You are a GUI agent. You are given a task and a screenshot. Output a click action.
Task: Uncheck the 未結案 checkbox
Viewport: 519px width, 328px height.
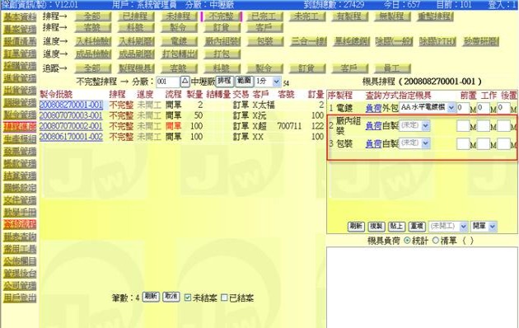coord(188,298)
